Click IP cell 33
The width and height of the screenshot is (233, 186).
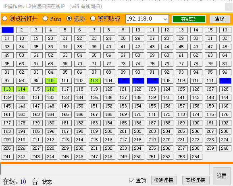[8, 47]
